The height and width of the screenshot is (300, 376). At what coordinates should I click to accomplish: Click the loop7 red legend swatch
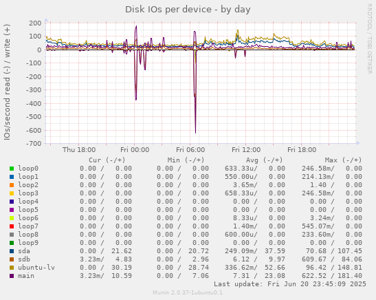[x=12, y=226]
